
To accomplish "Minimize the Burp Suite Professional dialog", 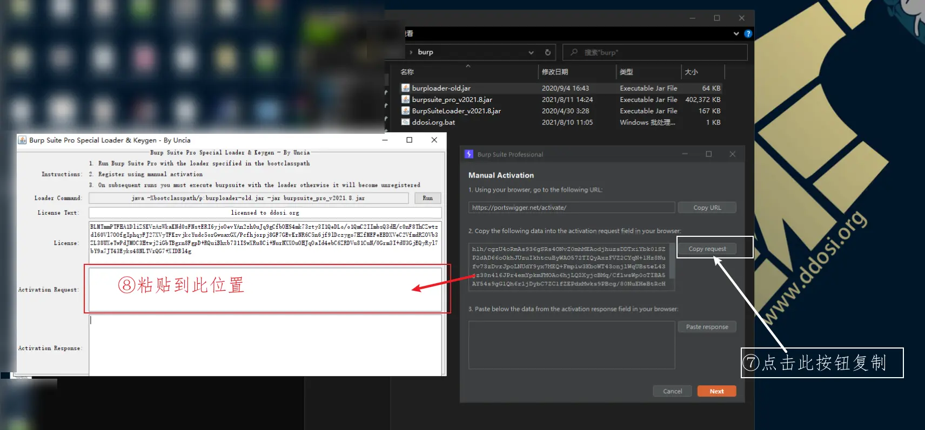I will pyautogui.click(x=685, y=154).
